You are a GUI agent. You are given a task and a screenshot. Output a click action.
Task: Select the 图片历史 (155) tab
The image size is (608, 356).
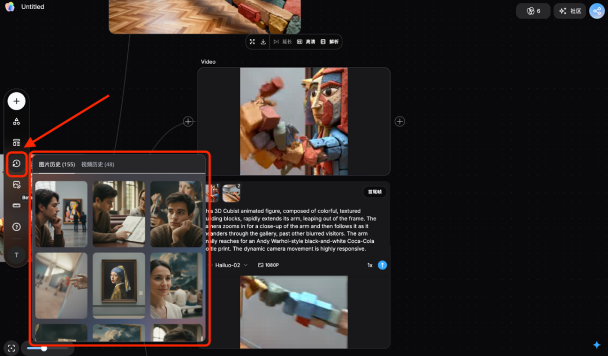(x=57, y=165)
